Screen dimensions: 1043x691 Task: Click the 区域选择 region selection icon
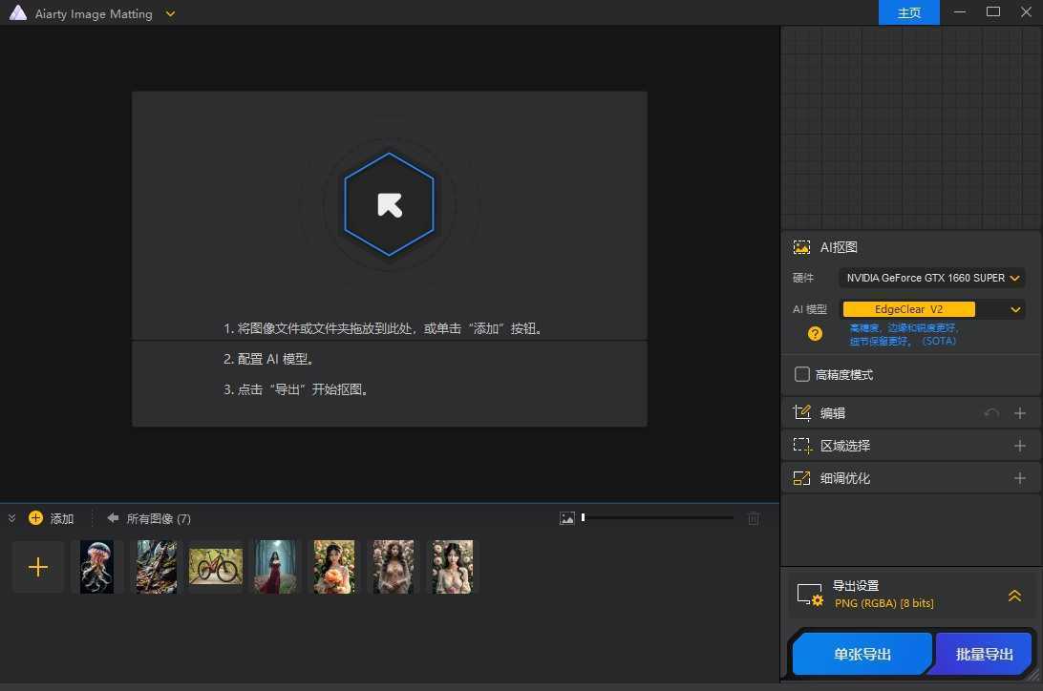802,445
